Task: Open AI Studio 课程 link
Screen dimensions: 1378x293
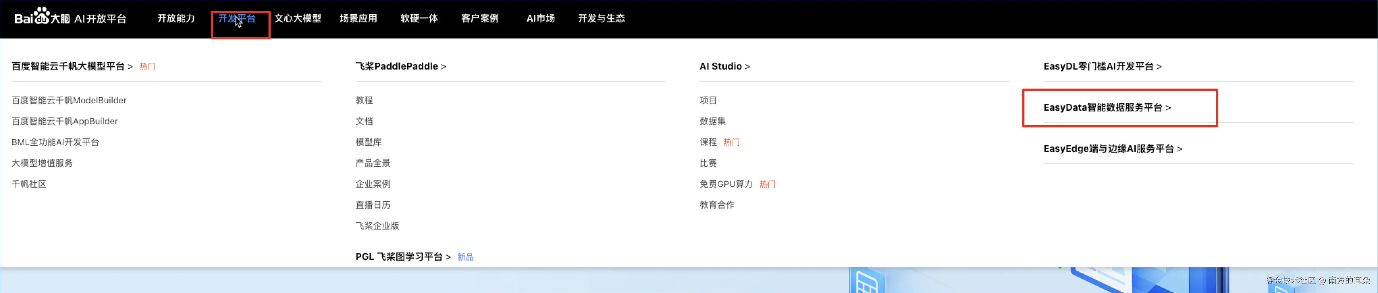Action: click(x=708, y=142)
